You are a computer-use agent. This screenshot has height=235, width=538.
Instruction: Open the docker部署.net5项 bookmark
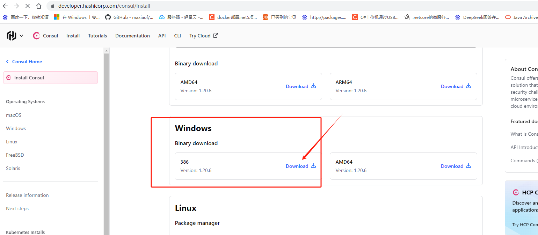coord(233,17)
